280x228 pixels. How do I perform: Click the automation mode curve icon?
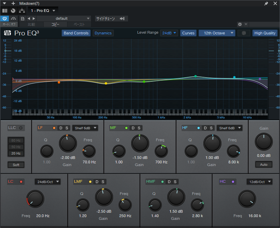point(13,18)
